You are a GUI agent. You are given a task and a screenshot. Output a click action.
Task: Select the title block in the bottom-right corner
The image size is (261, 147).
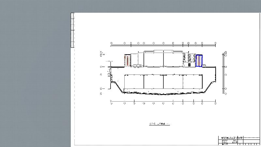tap(239, 140)
